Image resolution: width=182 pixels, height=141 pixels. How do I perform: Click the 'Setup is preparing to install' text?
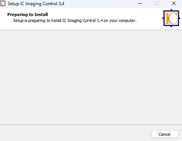[x=37, y=21]
